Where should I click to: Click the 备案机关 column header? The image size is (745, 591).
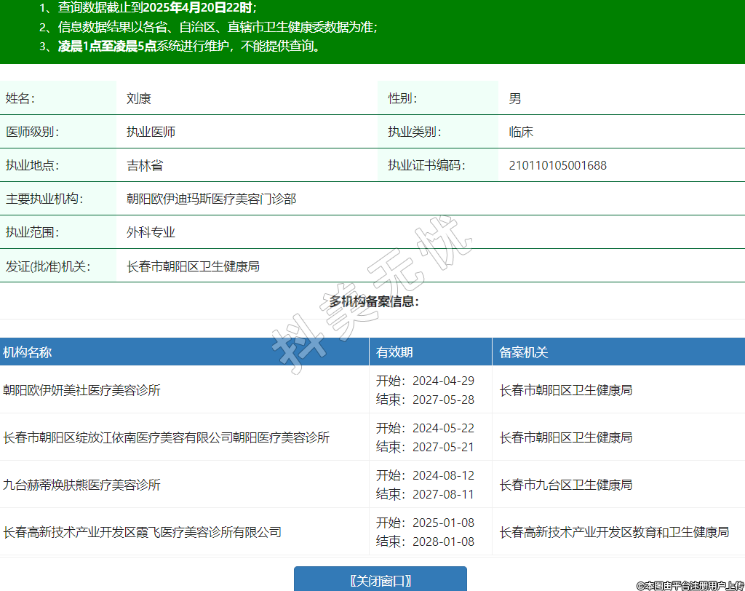tap(524, 352)
